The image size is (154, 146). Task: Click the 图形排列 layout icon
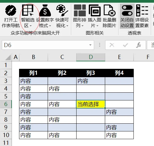[x=80, y=10]
